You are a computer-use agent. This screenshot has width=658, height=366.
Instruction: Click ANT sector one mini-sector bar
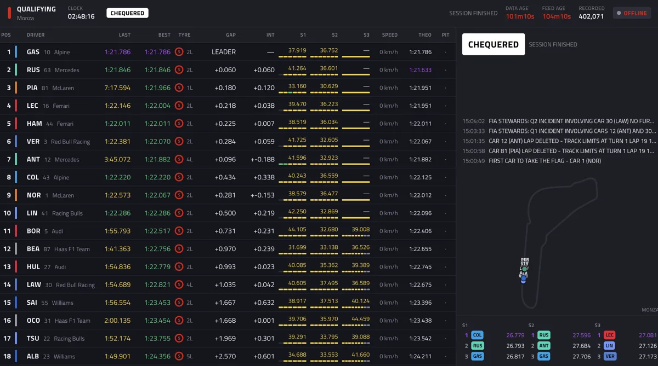coord(292,164)
